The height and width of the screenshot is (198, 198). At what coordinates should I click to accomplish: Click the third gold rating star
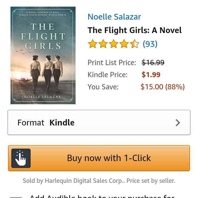click(114, 44)
